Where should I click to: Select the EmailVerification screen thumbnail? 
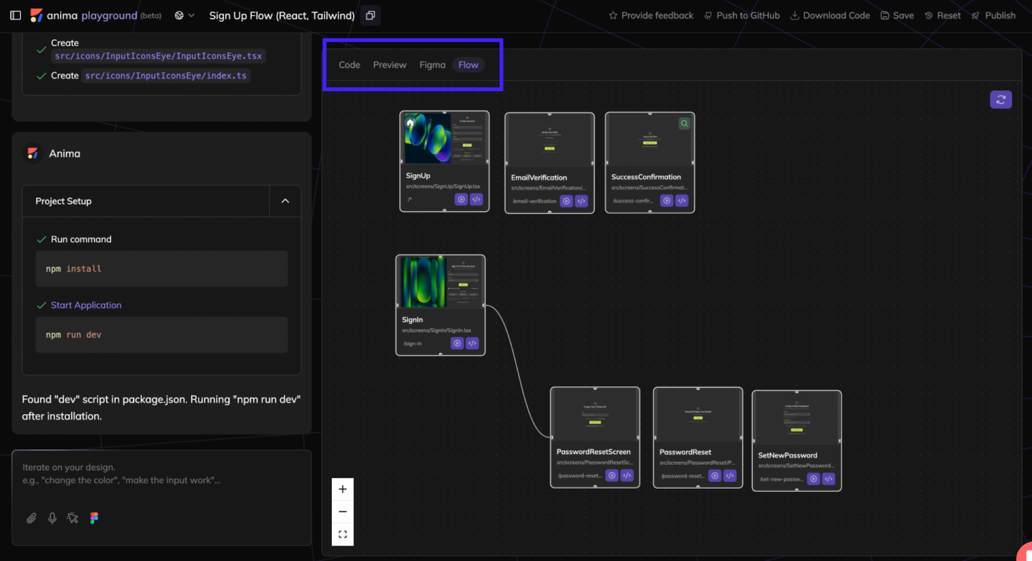click(x=549, y=140)
